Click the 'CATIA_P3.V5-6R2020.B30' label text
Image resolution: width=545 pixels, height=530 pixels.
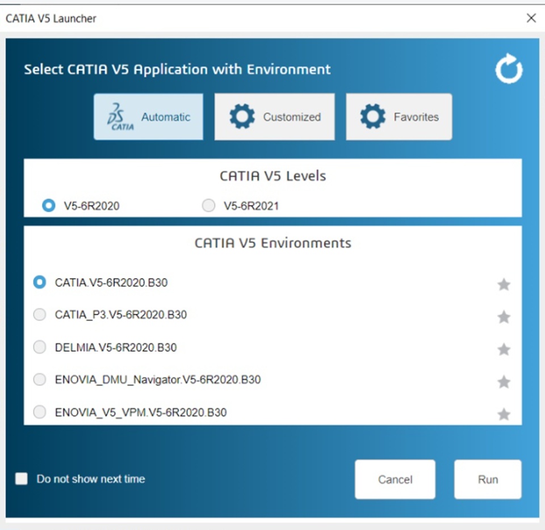(121, 315)
